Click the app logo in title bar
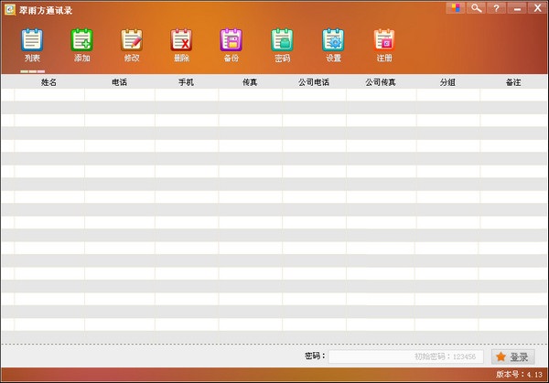Viewport: 549px width, 383px height. [10, 9]
